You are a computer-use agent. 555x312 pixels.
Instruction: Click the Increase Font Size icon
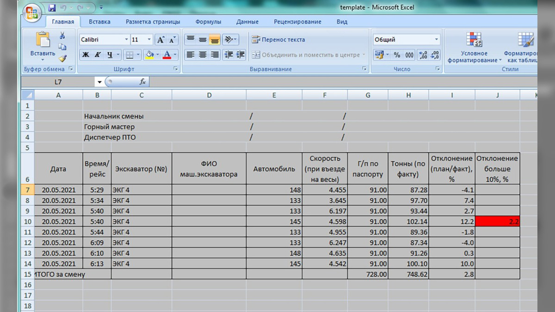(x=160, y=40)
